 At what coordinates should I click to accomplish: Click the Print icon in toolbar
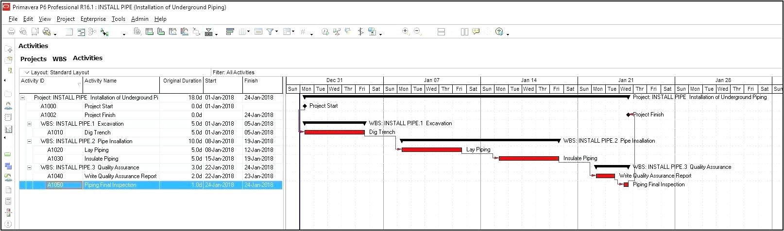(x=11, y=32)
